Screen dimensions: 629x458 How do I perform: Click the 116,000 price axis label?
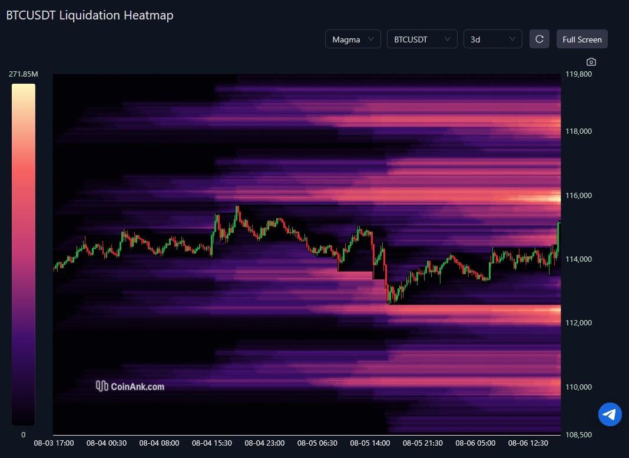tap(578, 196)
